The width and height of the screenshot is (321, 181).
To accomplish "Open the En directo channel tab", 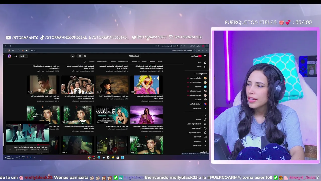I will click(136, 62).
